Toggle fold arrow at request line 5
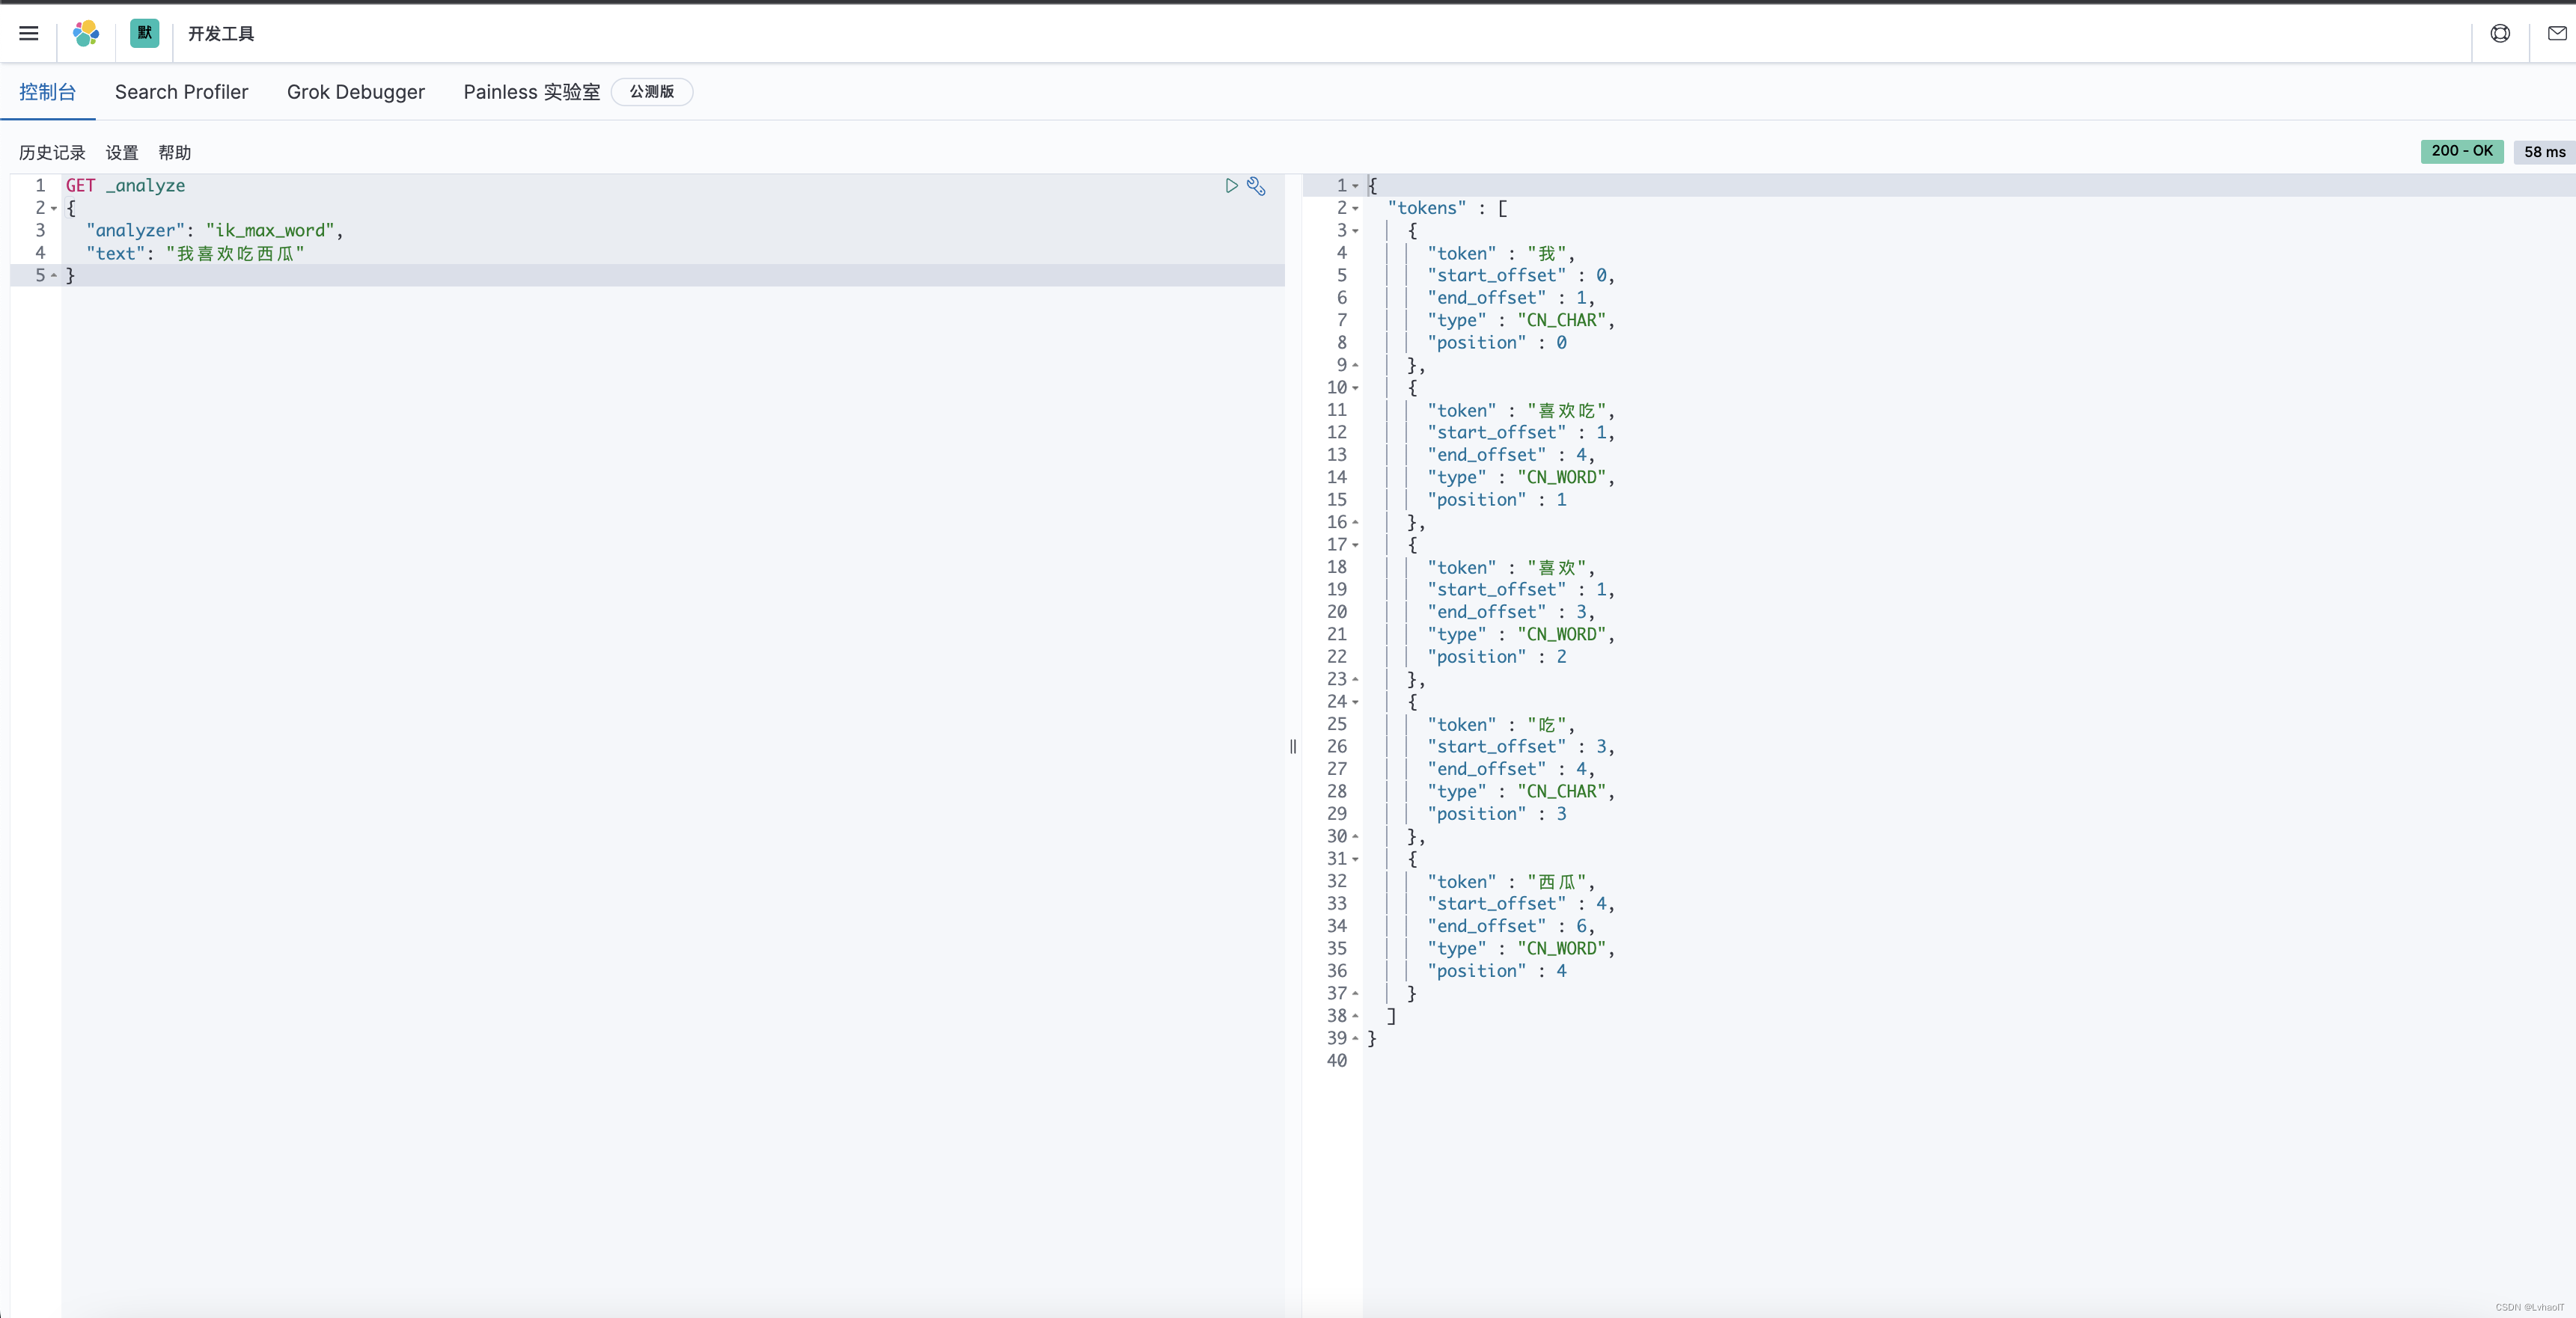The image size is (2576, 1318). [54, 276]
